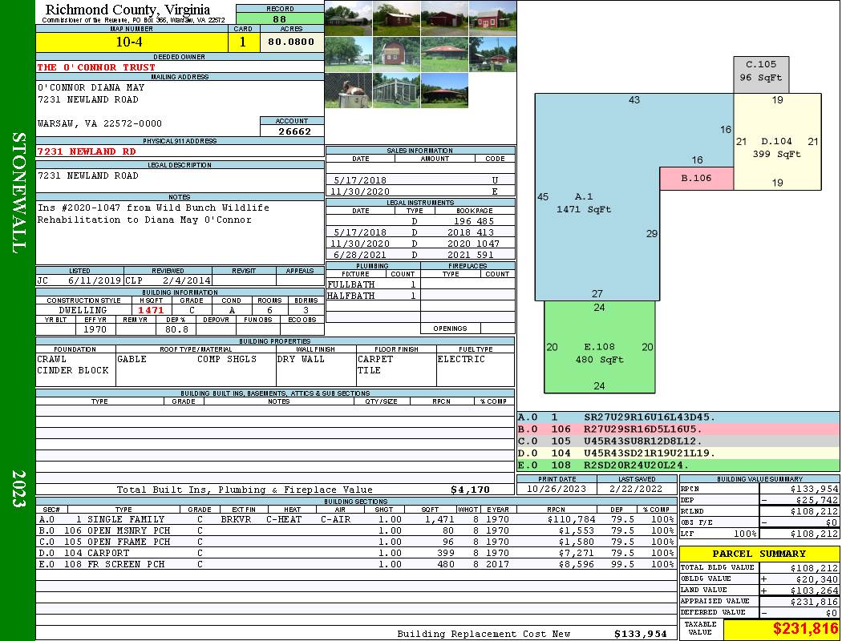The height and width of the screenshot is (641, 842).
Task: Click the FULLBATH plumbing row
Action: point(373,284)
